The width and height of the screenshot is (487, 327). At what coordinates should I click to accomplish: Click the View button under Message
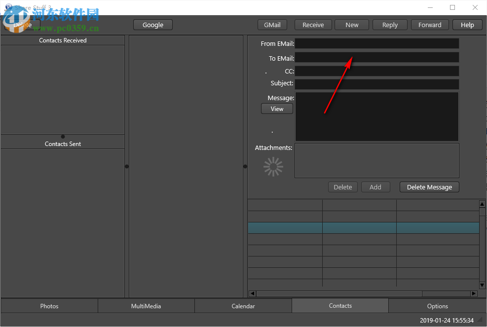click(x=277, y=109)
